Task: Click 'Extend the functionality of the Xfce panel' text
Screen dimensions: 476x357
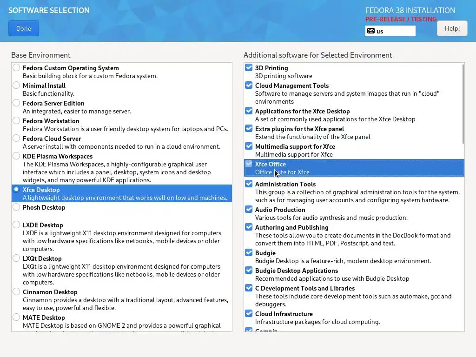Action: tap(313, 137)
